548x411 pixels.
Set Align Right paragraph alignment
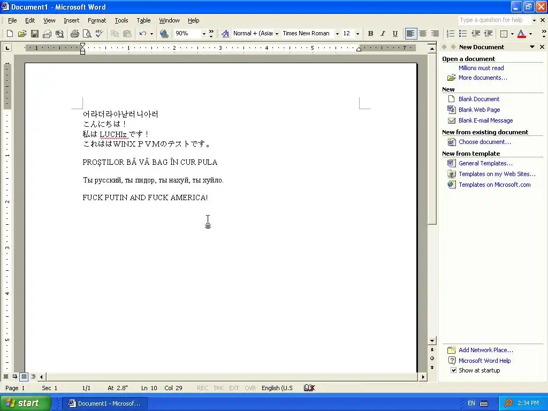click(435, 34)
